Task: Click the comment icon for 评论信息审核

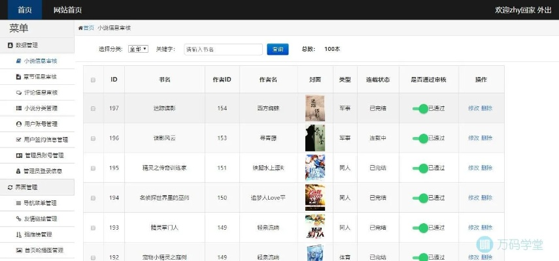Action: 18,93
